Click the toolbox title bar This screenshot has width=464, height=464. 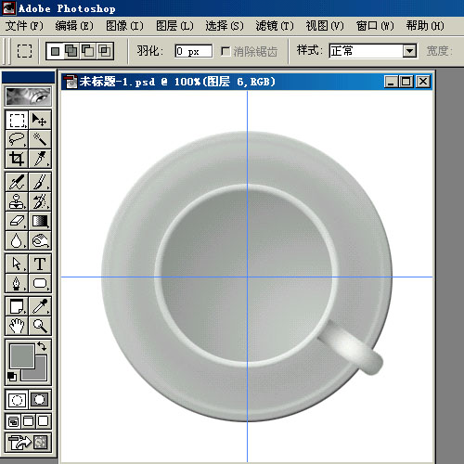[28, 77]
